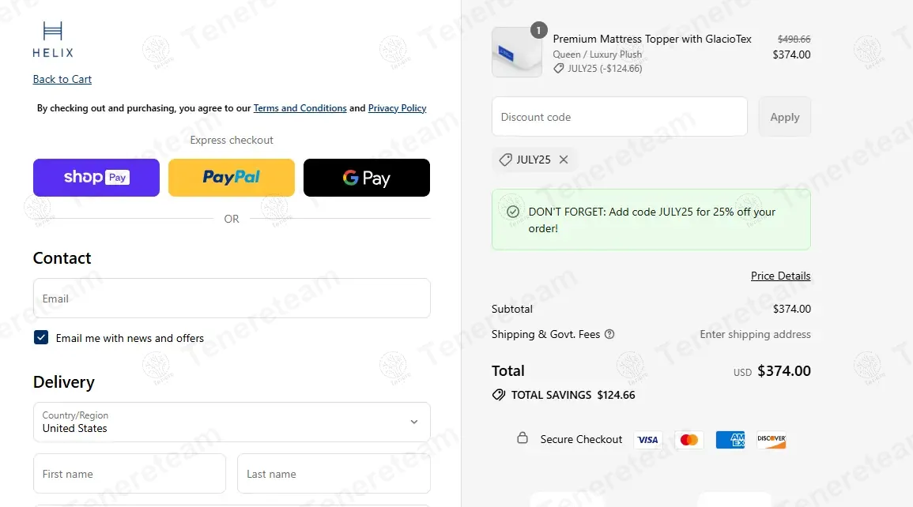Click the Mastercard icon

point(689,440)
